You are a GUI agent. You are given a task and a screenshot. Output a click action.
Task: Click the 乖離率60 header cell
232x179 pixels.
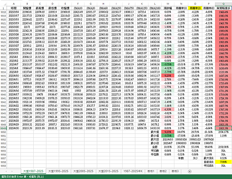point(209,8)
